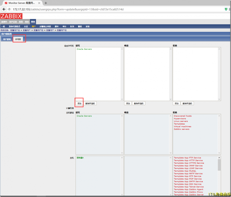Click 添加 under the 拒绝 permissions list
Viewport: 231px width, 197px height.
(x=176, y=103)
